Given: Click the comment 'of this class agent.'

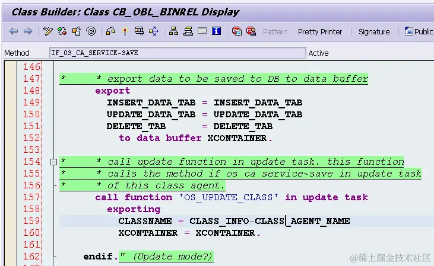Looking at the screenshot, I should [166, 185].
